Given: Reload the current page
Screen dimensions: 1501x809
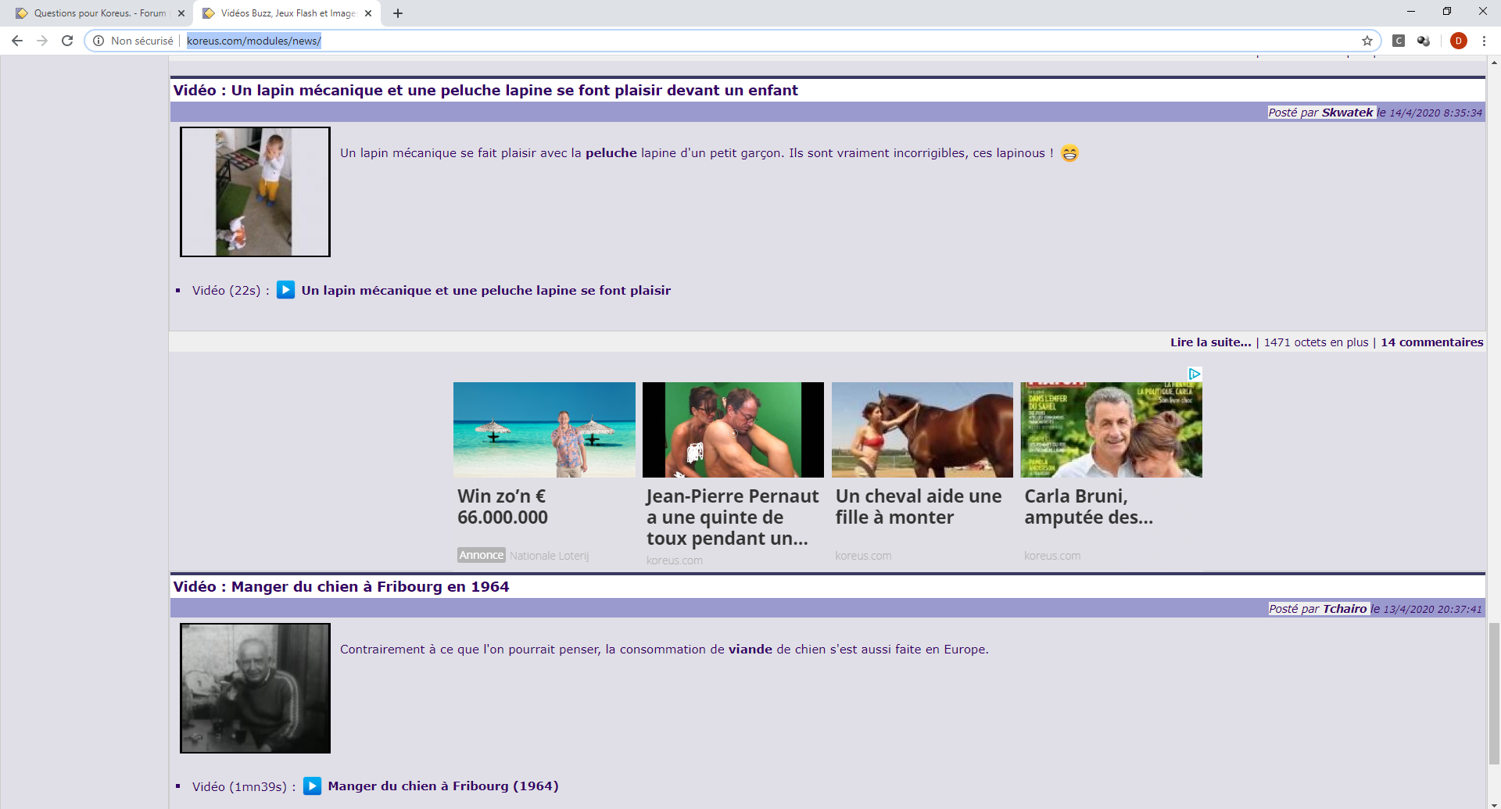Looking at the screenshot, I should point(67,41).
